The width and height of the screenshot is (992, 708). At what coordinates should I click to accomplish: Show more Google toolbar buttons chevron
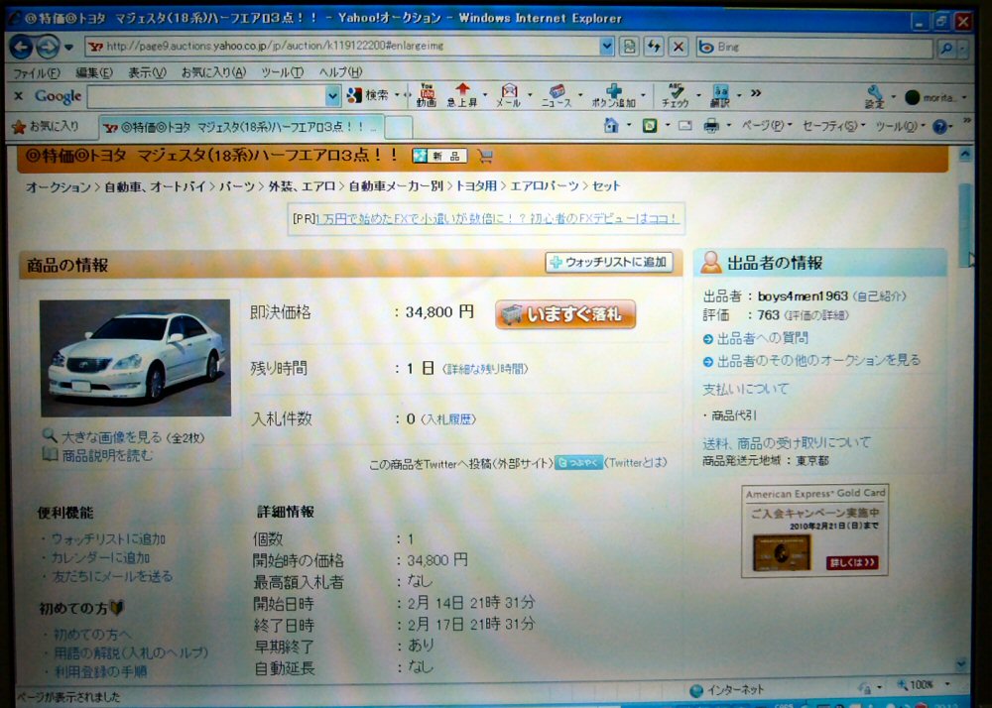(x=755, y=93)
